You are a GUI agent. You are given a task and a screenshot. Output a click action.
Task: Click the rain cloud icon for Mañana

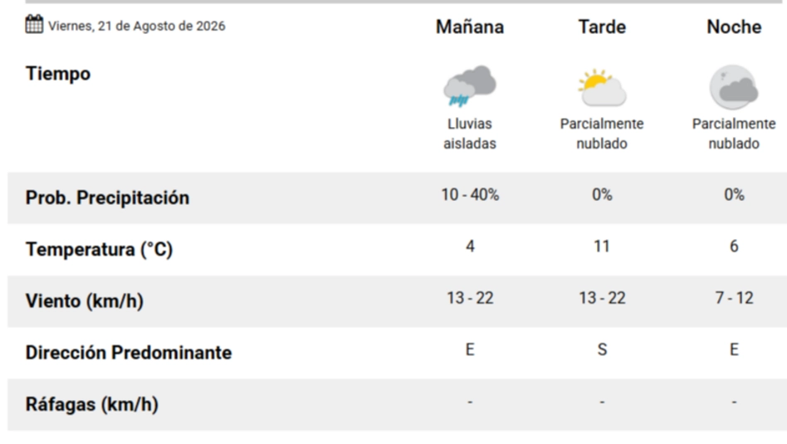[470, 86]
